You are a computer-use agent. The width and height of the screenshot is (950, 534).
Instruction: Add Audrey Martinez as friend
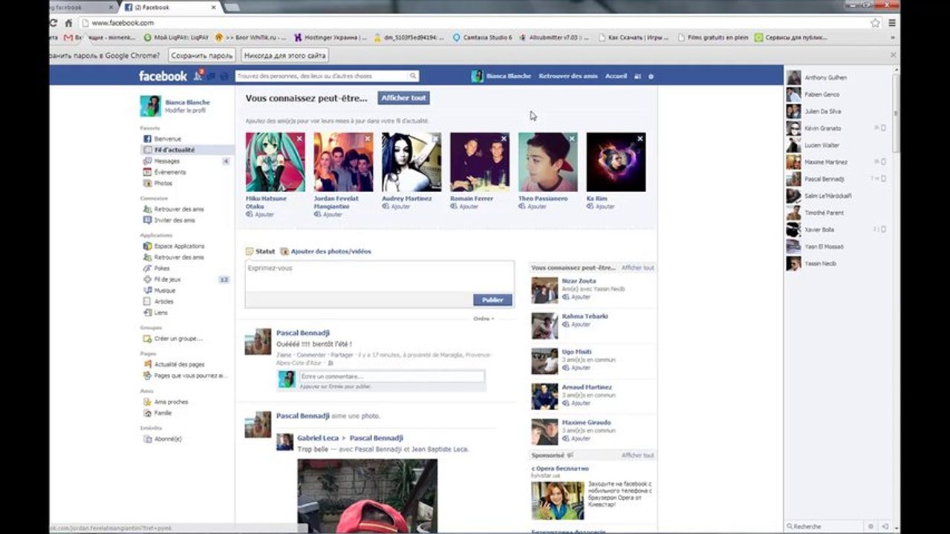(397, 206)
